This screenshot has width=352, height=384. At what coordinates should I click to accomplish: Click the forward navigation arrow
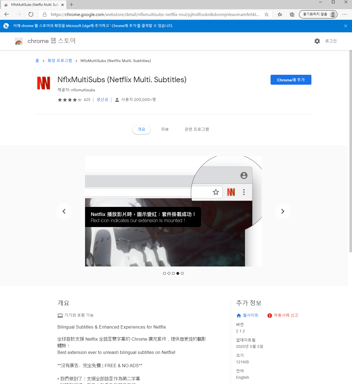coord(19,14)
